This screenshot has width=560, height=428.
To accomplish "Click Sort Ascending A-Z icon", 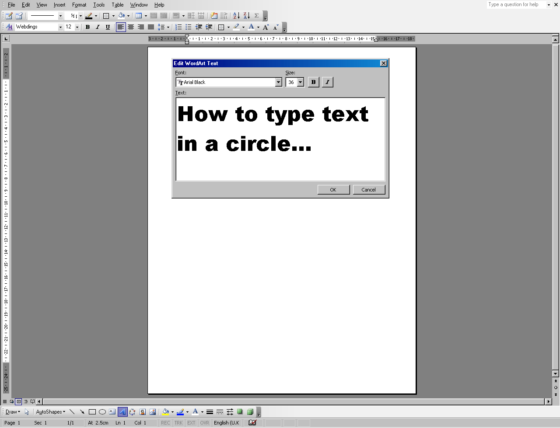I will click(236, 16).
